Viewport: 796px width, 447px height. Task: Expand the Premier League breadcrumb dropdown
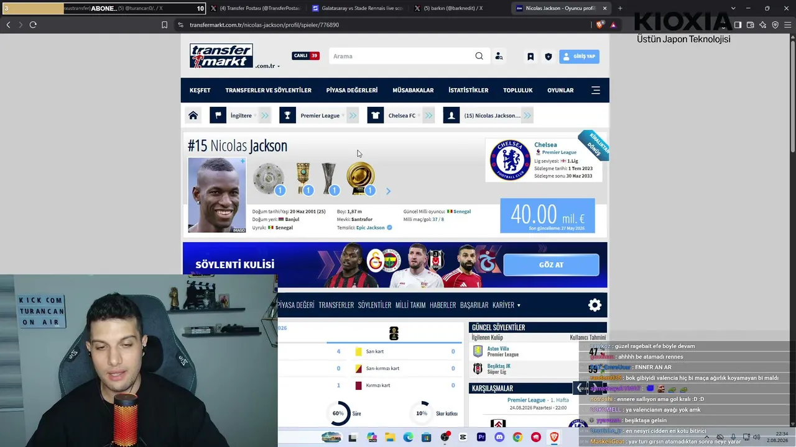(x=353, y=115)
